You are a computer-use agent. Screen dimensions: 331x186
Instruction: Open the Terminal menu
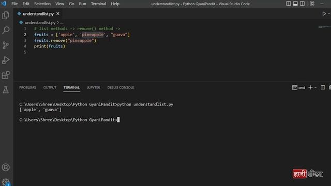[98, 4]
